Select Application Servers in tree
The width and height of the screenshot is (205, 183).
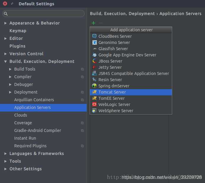tap(43, 107)
